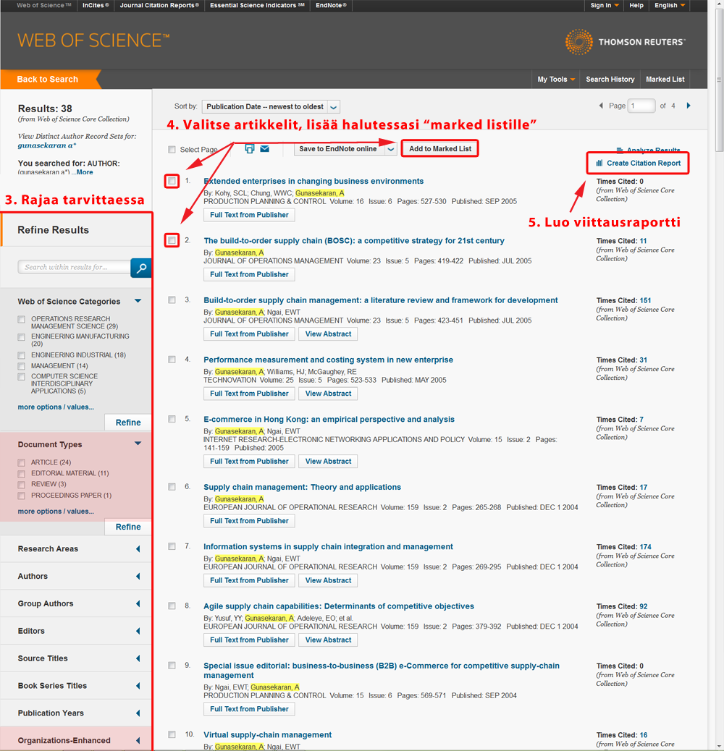Viewport: 724px width, 751px height.
Task: Click the Page number input box
Action: 641,106
